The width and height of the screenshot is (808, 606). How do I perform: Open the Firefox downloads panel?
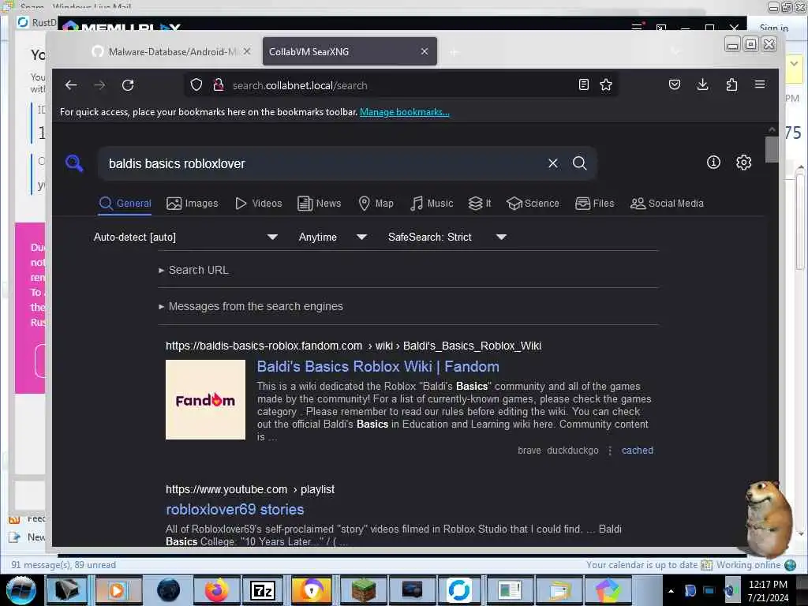pyautogui.click(x=702, y=84)
